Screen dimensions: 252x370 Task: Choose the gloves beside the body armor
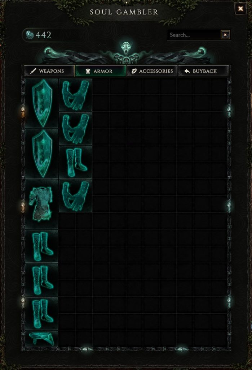coord(75,196)
